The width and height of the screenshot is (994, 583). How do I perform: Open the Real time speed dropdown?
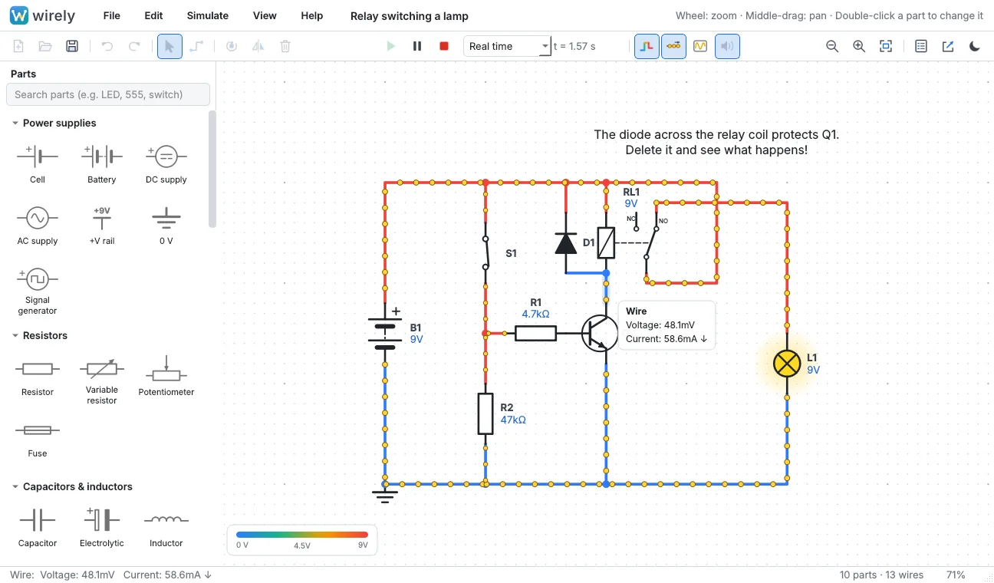[508, 46]
